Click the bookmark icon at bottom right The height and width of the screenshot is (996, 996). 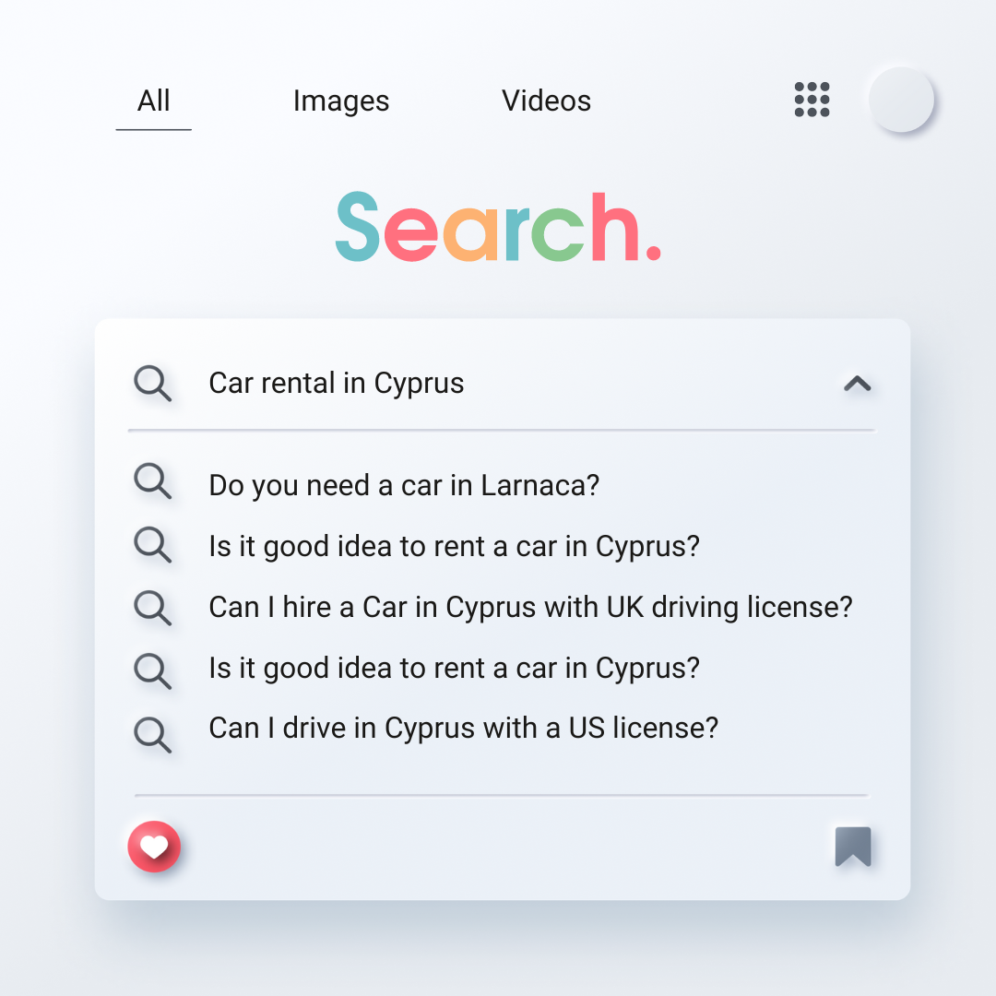pos(853,846)
